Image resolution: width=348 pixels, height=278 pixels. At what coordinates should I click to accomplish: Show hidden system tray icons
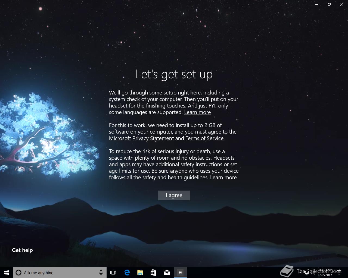coord(300,273)
